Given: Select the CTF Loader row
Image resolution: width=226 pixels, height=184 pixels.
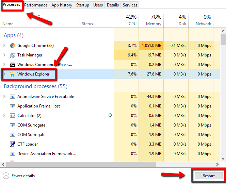Looking at the screenshot, I should tap(110, 144).
